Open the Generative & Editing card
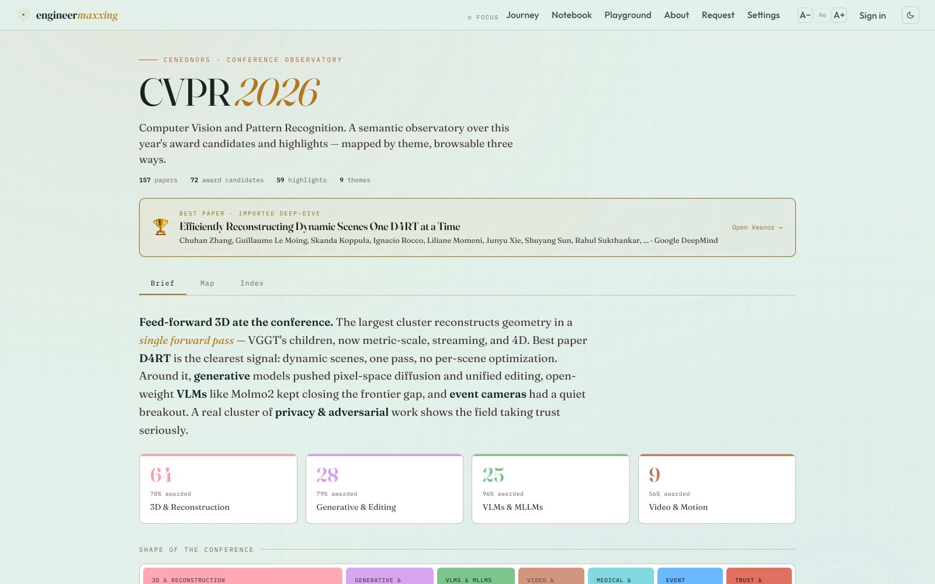Screen dimensions: 935x584 tap(385, 489)
